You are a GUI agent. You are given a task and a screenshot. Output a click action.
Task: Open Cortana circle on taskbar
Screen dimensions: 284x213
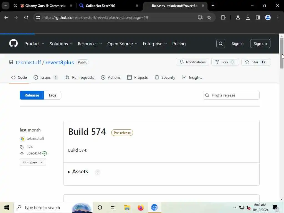coord(100,207)
